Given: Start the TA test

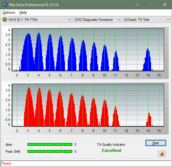Looking at the screenshot, I should point(156,143).
